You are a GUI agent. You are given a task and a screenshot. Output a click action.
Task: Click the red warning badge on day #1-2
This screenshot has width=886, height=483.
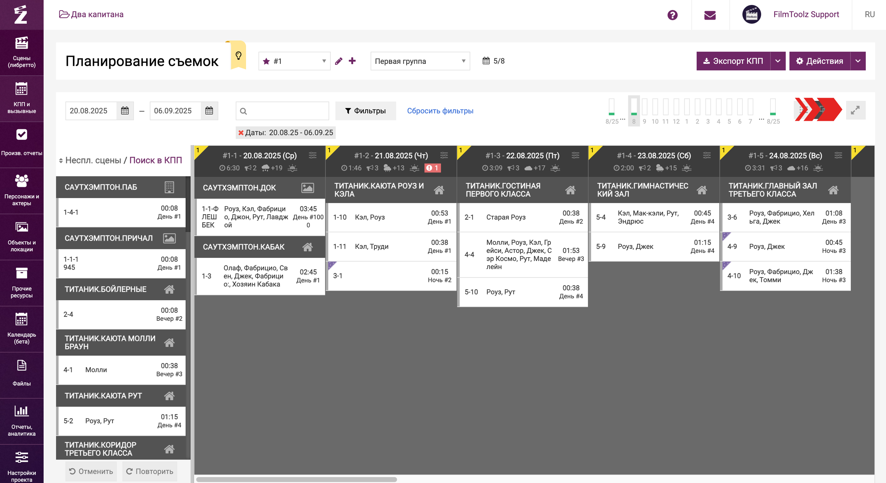(432, 168)
